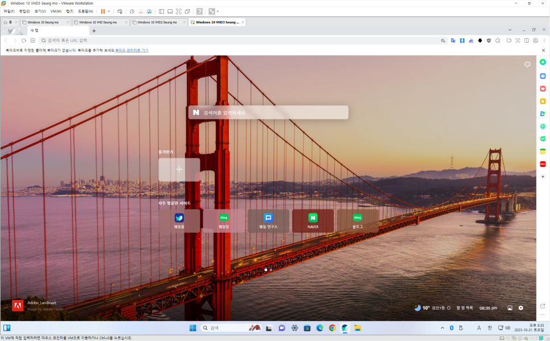Click the Naver search box on new tab
The image size is (550, 341).
click(268, 113)
